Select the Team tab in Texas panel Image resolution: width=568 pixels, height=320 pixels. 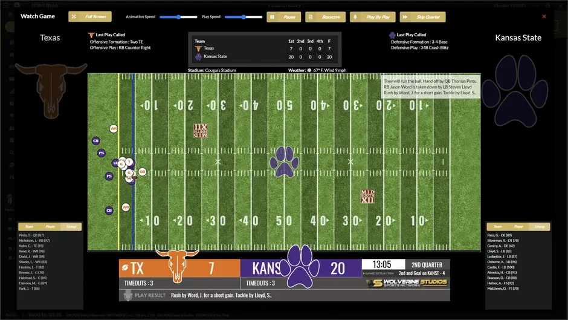tap(29, 226)
